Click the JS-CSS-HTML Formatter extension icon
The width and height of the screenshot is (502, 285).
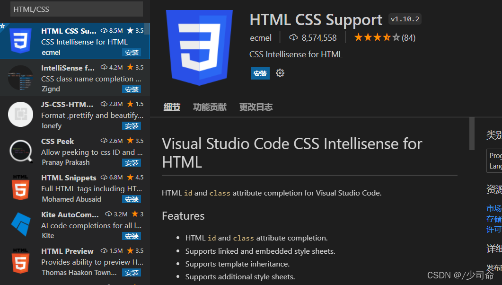pos(21,114)
